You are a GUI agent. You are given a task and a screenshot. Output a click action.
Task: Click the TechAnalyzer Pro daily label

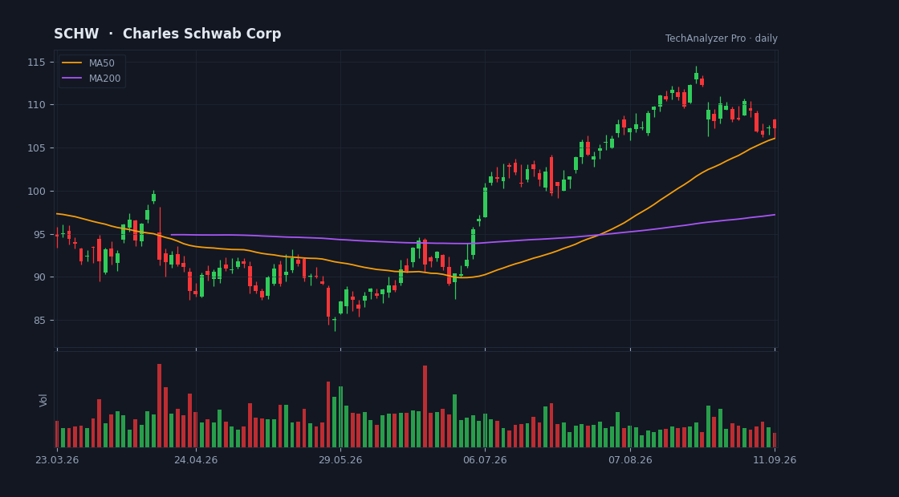point(722,38)
